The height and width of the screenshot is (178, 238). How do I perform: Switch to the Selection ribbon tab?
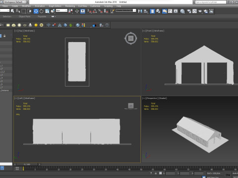pos(7,16)
